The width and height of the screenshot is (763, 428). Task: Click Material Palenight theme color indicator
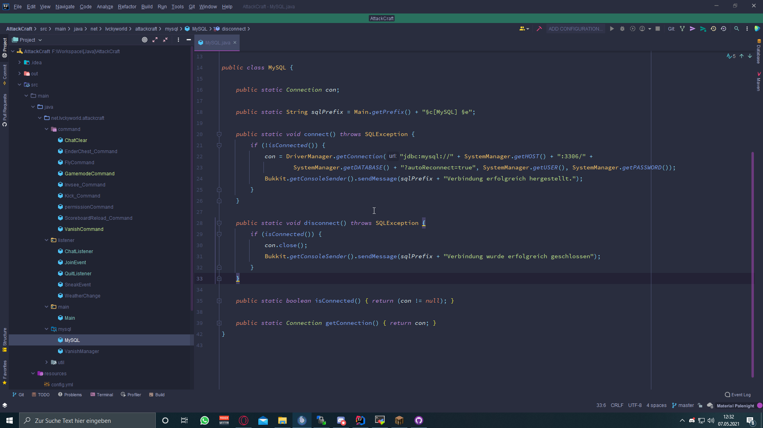pyautogui.click(x=760, y=405)
